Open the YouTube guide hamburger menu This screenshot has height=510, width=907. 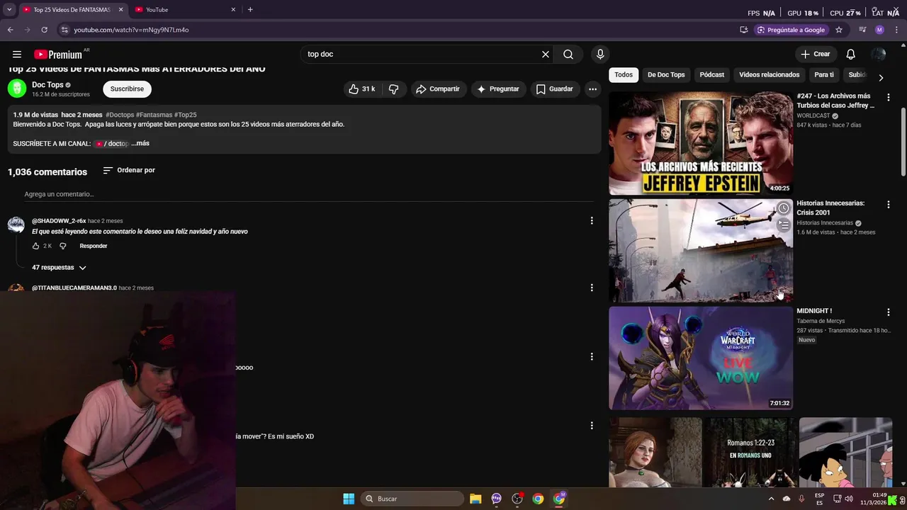click(x=17, y=55)
